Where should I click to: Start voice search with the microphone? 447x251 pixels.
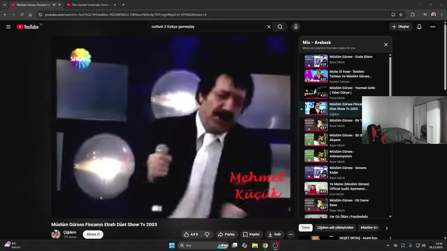296,27
